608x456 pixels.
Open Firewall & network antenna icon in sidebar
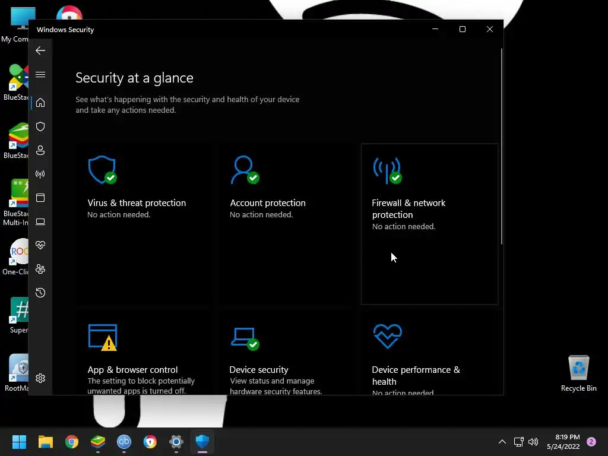40,174
